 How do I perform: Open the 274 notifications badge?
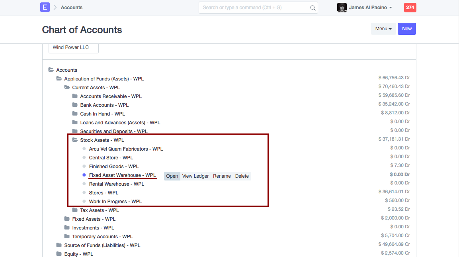(x=410, y=8)
